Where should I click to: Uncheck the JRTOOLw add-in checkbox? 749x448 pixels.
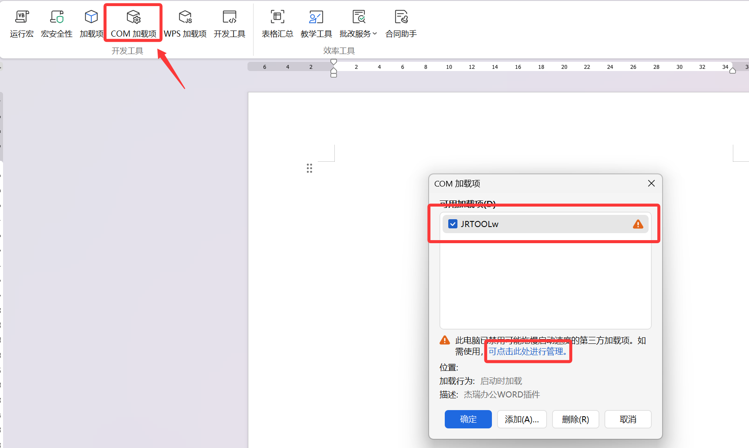pyautogui.click(x=453, y=224)
